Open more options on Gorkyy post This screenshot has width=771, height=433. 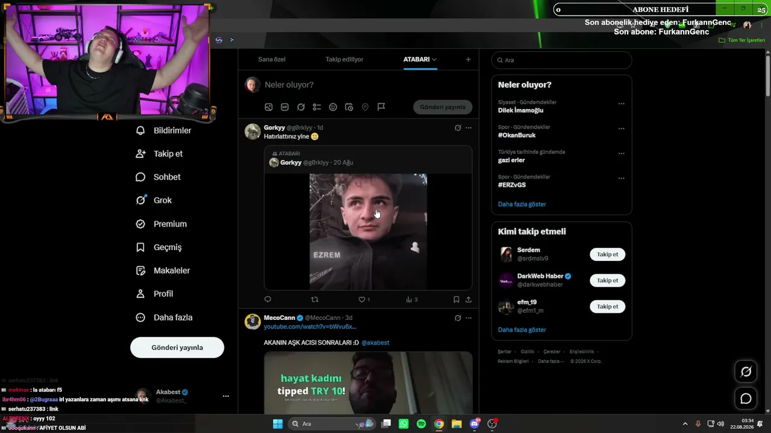pos(469,127)
